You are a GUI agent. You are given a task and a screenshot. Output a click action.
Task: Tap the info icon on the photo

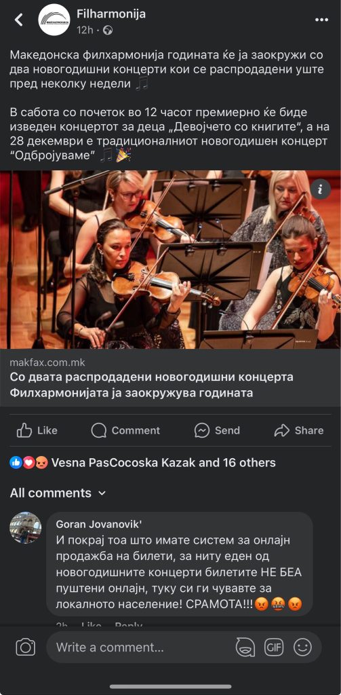tap(321, 190)
